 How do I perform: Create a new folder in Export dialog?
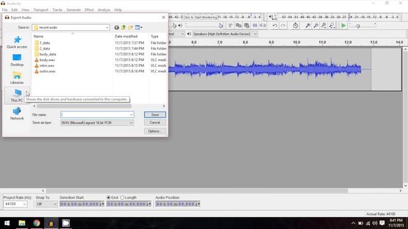(x=130, y=27)
